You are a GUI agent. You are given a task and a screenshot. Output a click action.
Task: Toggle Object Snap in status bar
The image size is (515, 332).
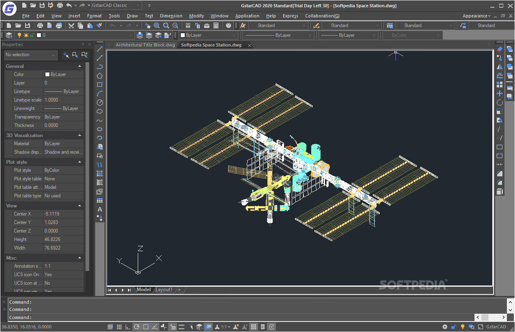point(146,327)
